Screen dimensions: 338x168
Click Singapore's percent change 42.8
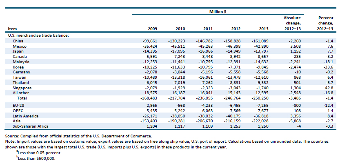(x=329, y=88)
